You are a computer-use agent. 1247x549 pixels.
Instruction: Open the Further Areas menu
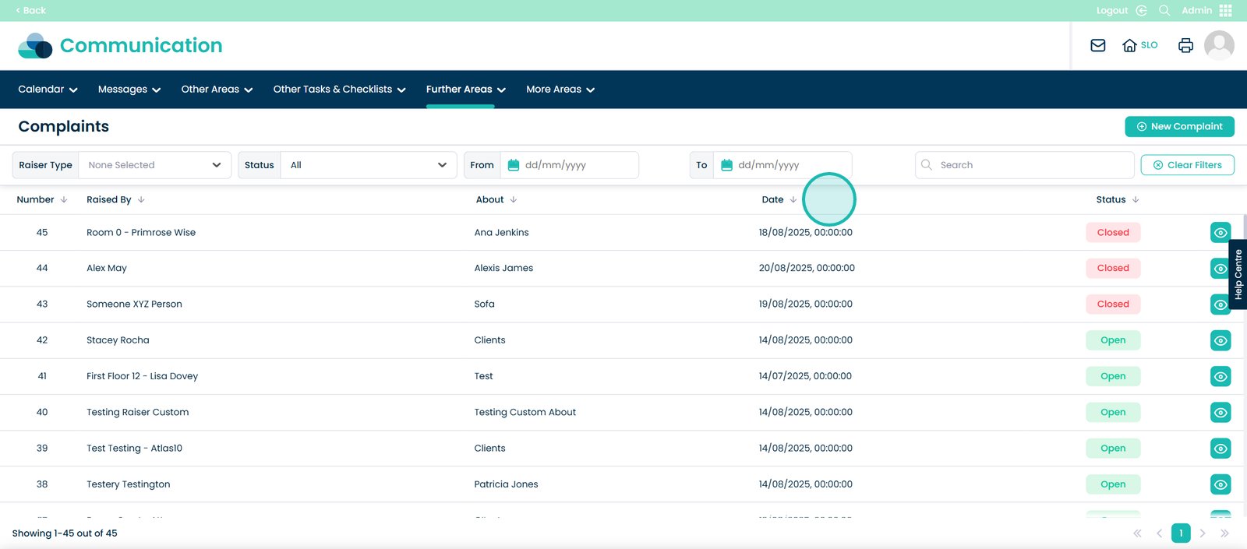tap(465, 90)
